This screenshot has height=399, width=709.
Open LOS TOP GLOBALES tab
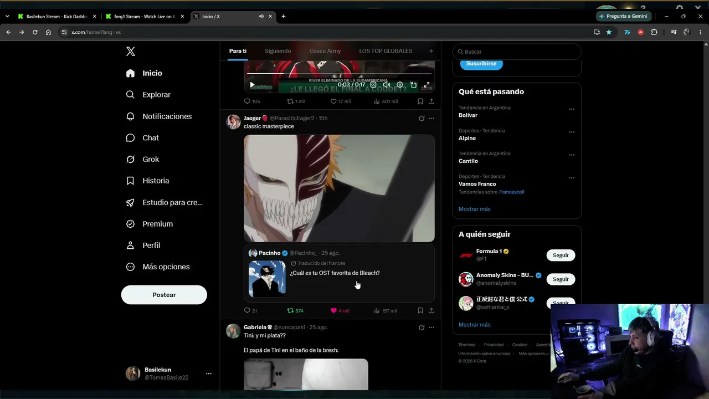386,51
